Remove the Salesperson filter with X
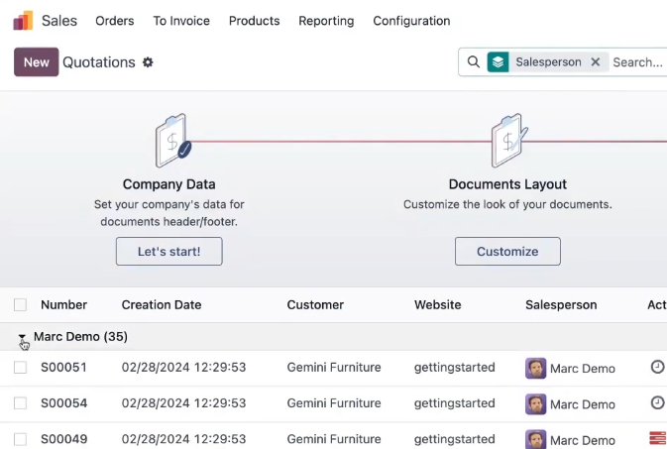This screenshot has height=449, width=667. 596,62
